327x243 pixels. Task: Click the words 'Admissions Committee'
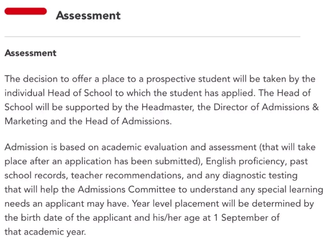tap(126, 190)
